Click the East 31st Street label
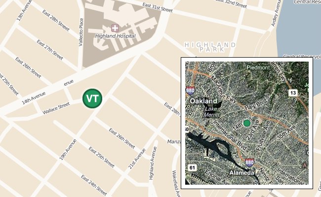Image resolution: width=321 pixels, height=197 pixels. pos(158,7)
